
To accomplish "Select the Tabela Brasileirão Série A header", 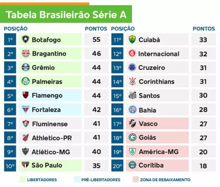I will point(66,14).
